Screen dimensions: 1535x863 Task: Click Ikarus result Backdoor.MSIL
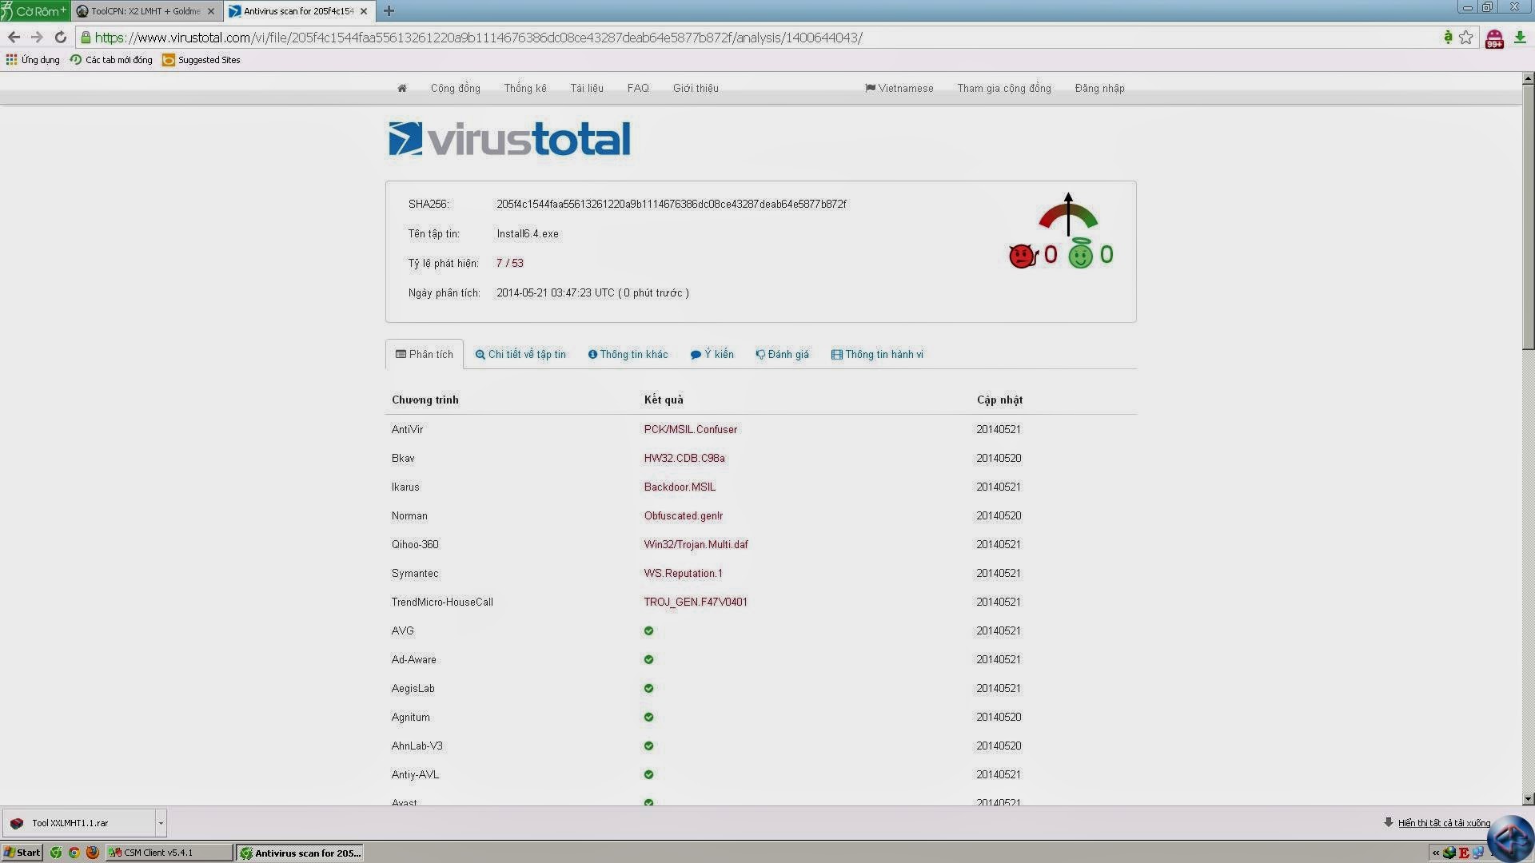click(680, 487)
